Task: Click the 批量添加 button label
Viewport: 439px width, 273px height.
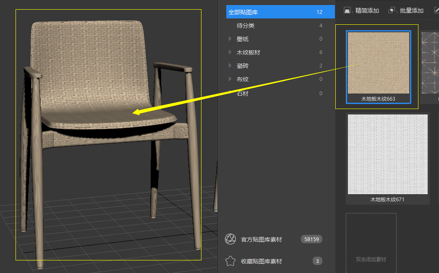Action: 412,10
